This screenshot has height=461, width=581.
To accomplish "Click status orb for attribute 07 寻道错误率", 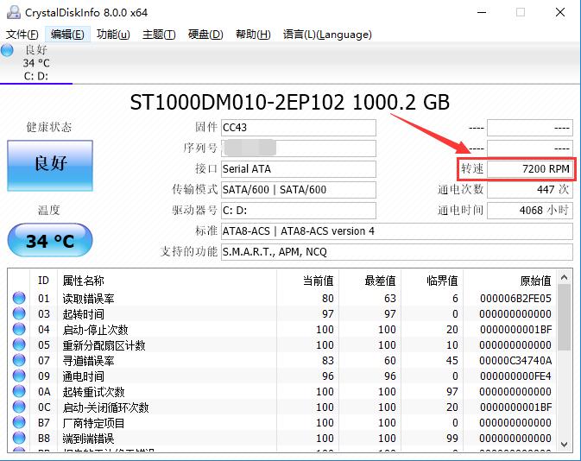I will coord(19,360).
